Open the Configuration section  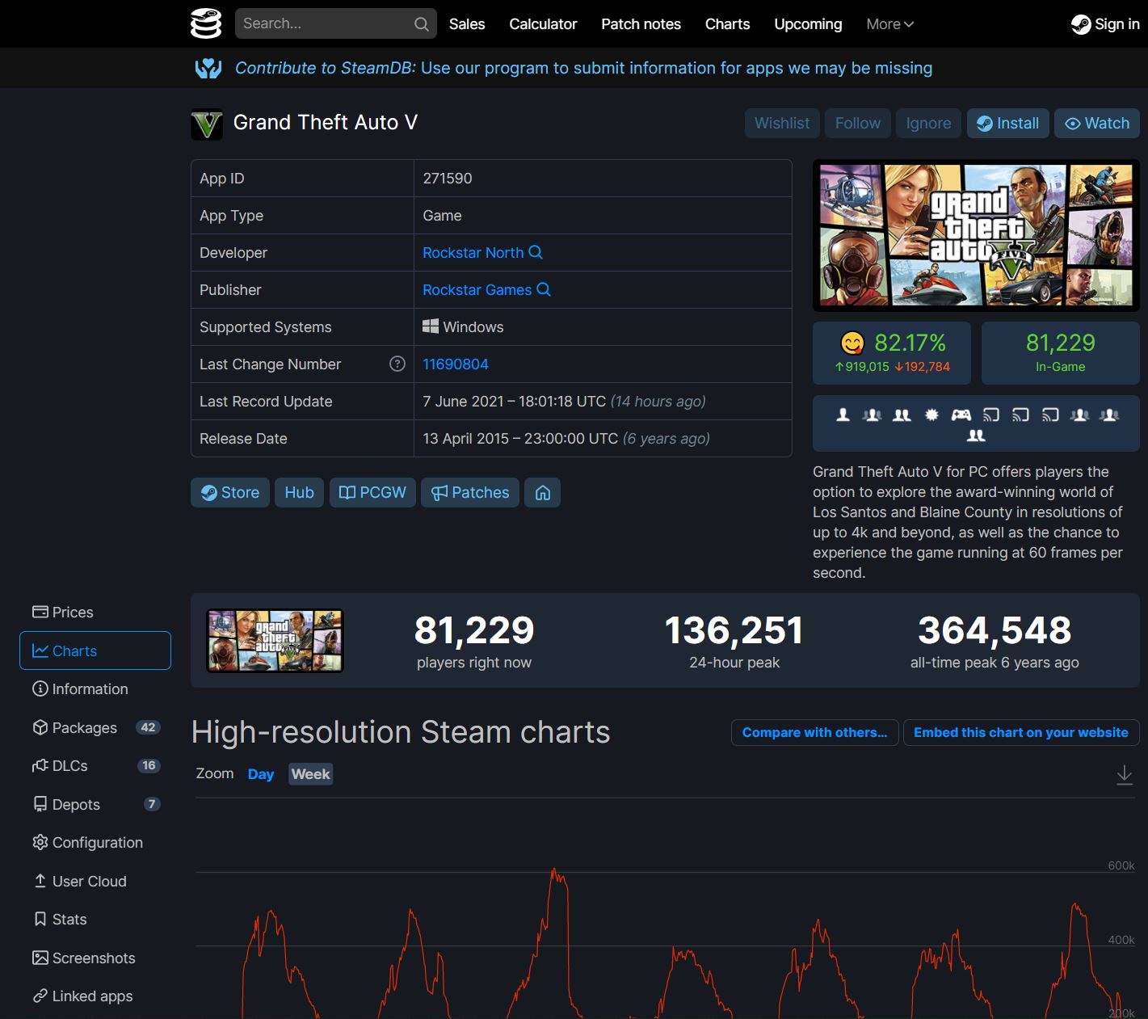pos(95,842)
